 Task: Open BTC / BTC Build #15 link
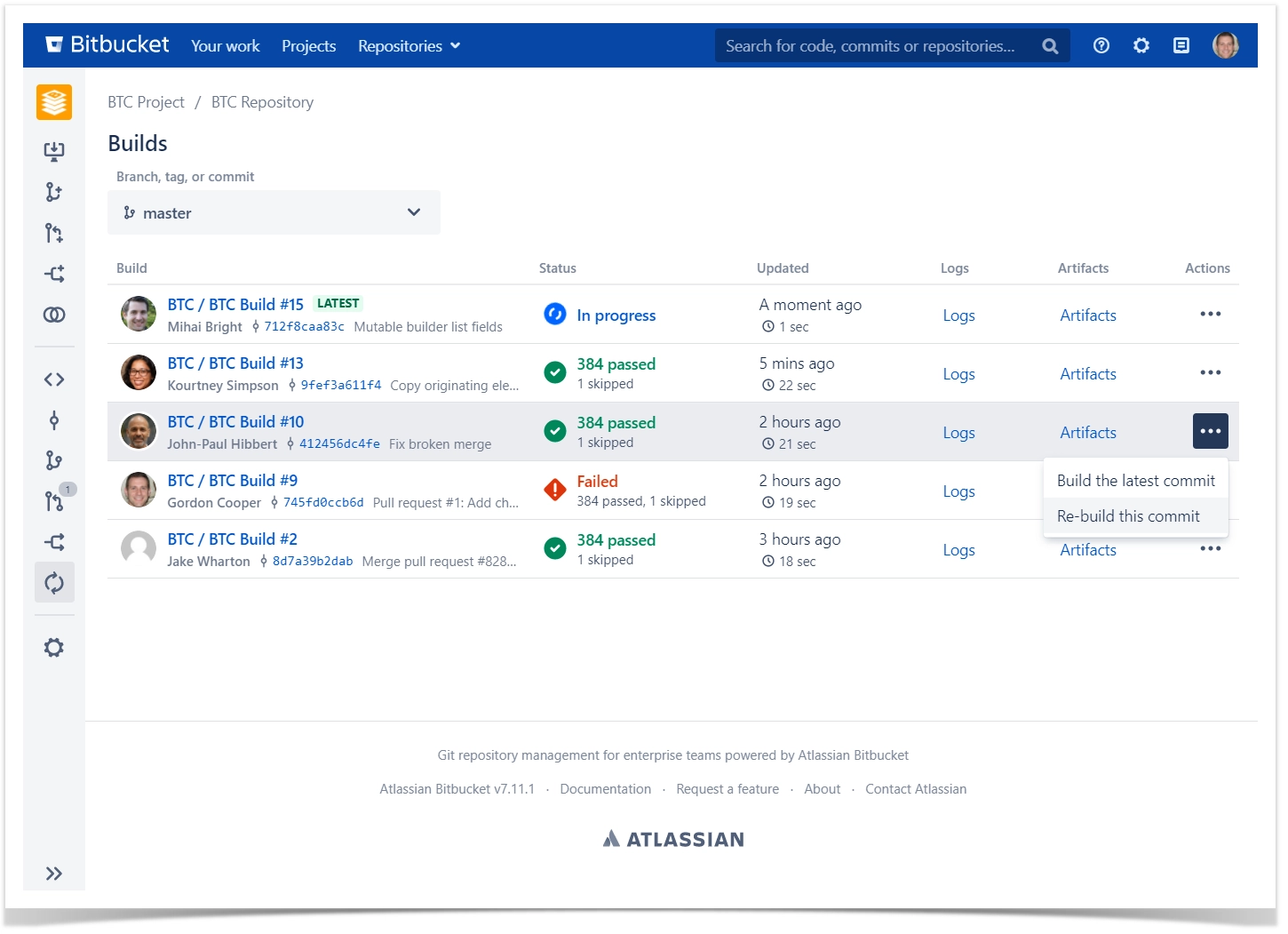coord(235,305)
